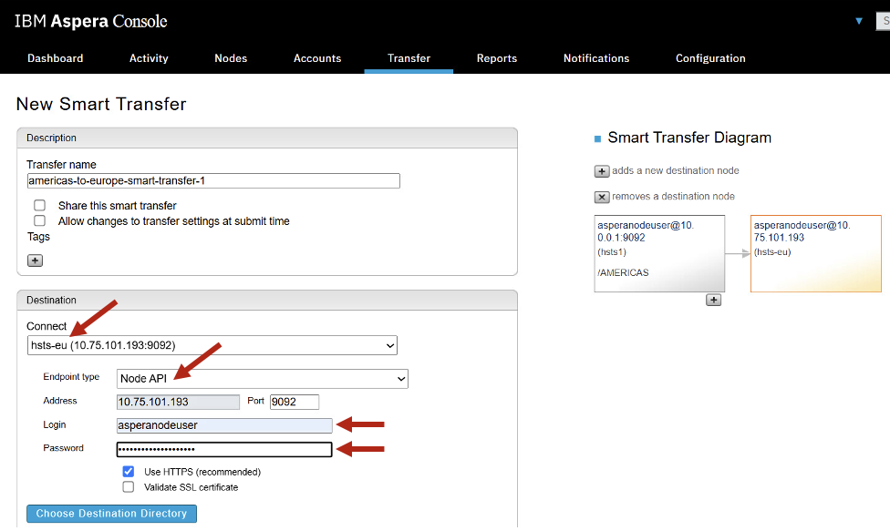
Task: Click the Description panel header
Action: coord(267,138)
